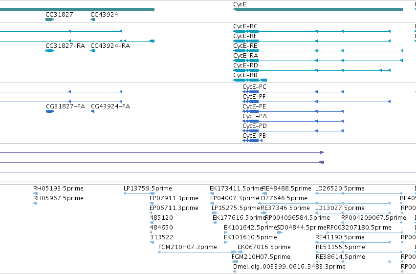Select the RH05967.5prime arrow glyph

[x=35, y=203]
